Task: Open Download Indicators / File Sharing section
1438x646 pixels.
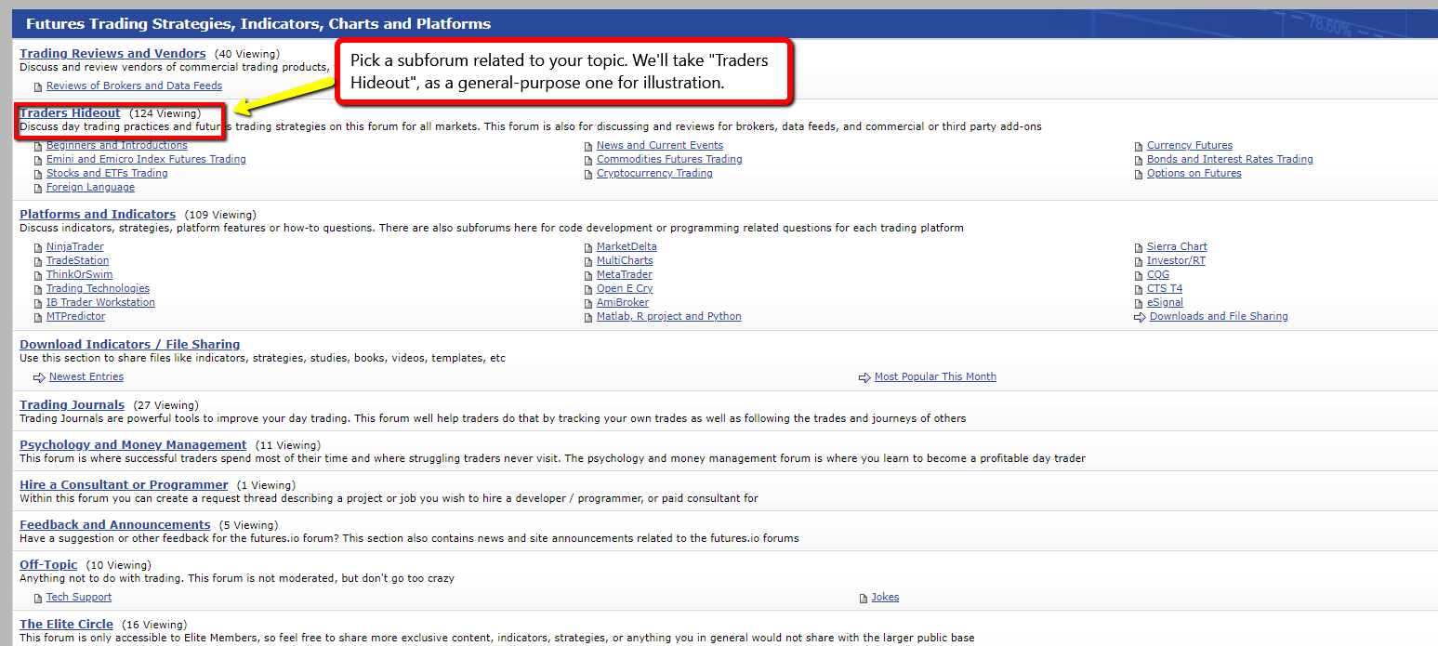Action: pos(130,345)
